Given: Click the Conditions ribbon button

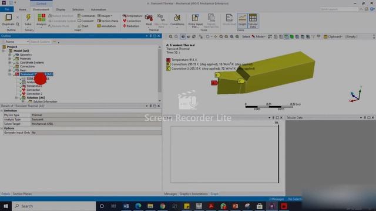Looking at the screenshot, I should point(177,20).
